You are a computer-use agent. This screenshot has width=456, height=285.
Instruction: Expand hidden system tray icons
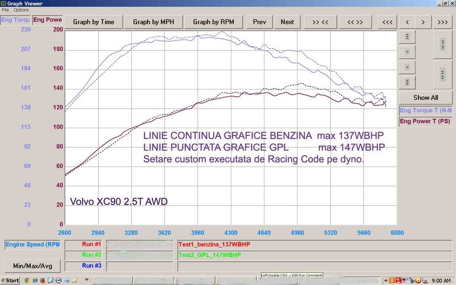[386, 280]
